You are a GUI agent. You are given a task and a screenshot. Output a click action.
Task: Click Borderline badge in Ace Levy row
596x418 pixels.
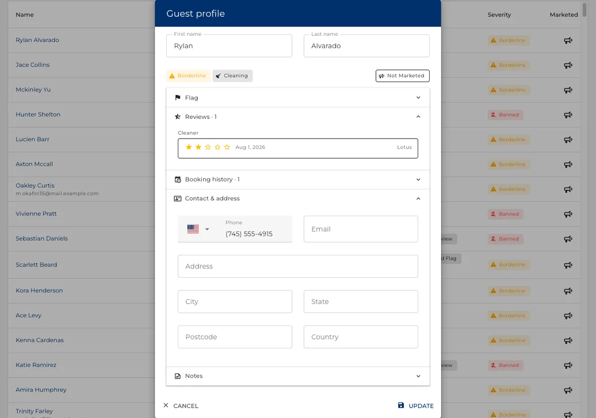(509, 316)
